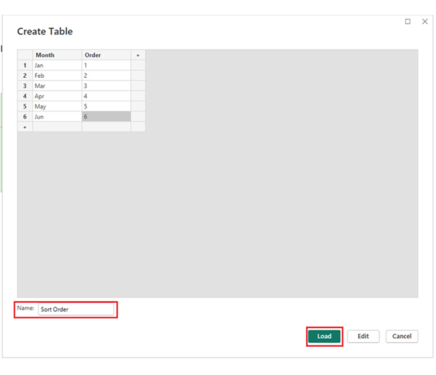Click the Load button
The width and height of the screenshot is (436, 375).
tap(325, 336)
